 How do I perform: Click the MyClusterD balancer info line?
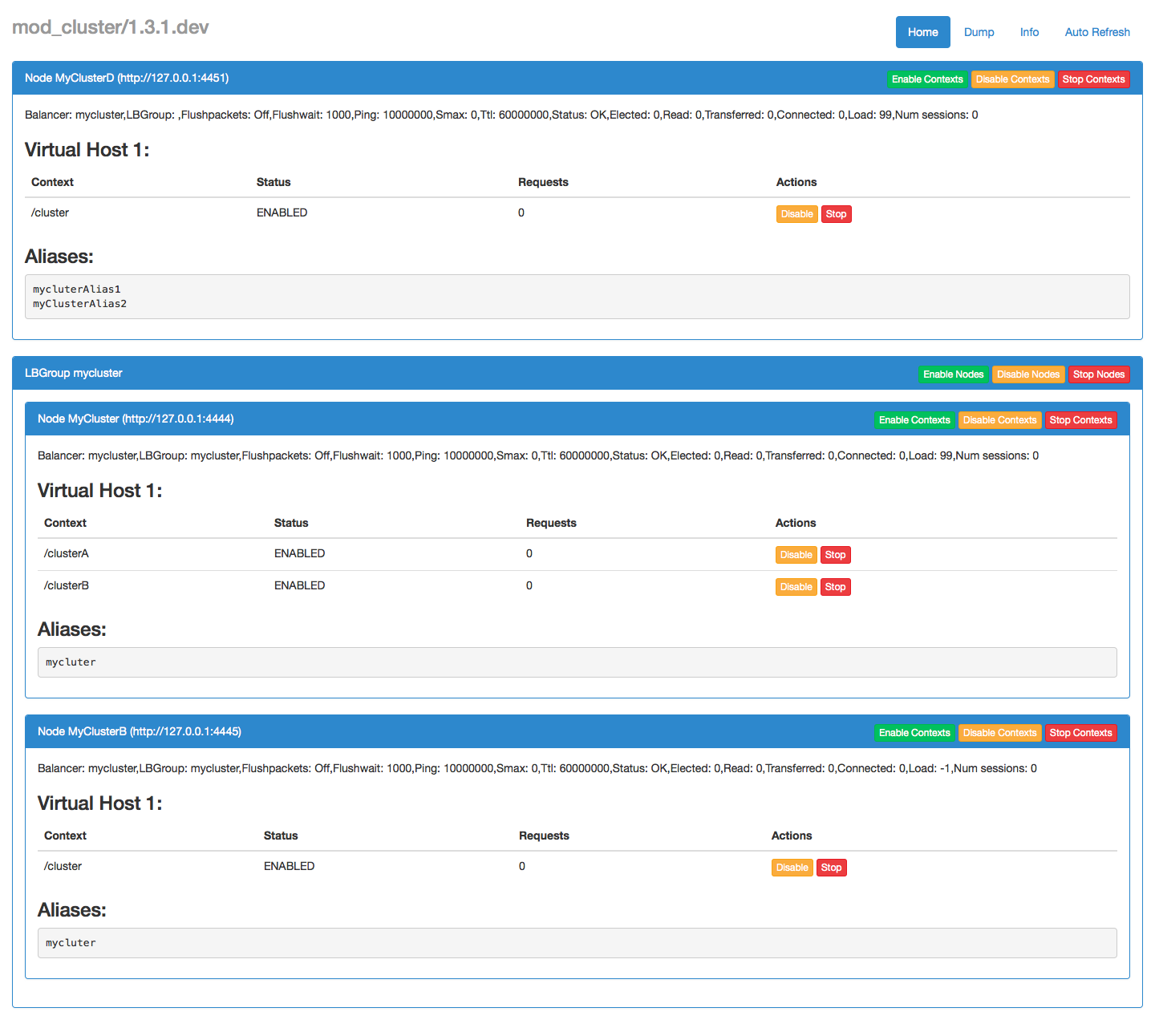point(501,115)
